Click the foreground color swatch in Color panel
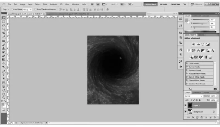Screen dimensions: 220x127 (x=186, y=20)
